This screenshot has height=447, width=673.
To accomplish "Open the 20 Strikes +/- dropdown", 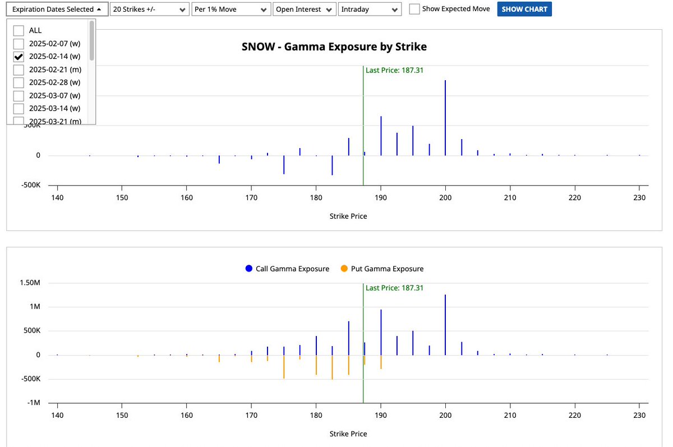I will coord(150,10).
